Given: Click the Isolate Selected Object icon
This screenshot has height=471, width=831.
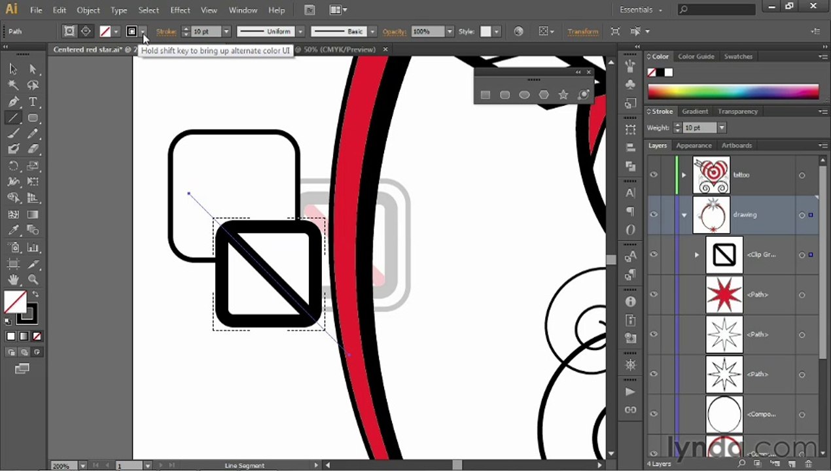Looking at the screenshot, I should click(615, 31).
